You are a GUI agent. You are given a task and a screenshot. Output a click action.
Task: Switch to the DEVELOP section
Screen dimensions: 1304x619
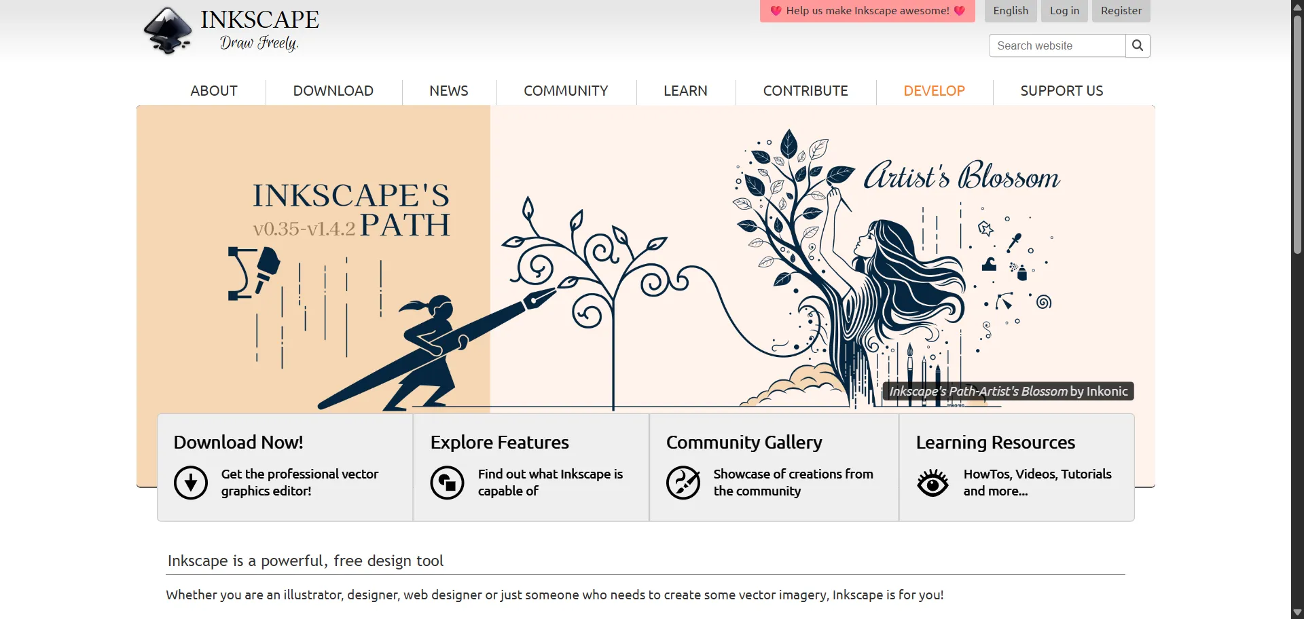[934, 90]
